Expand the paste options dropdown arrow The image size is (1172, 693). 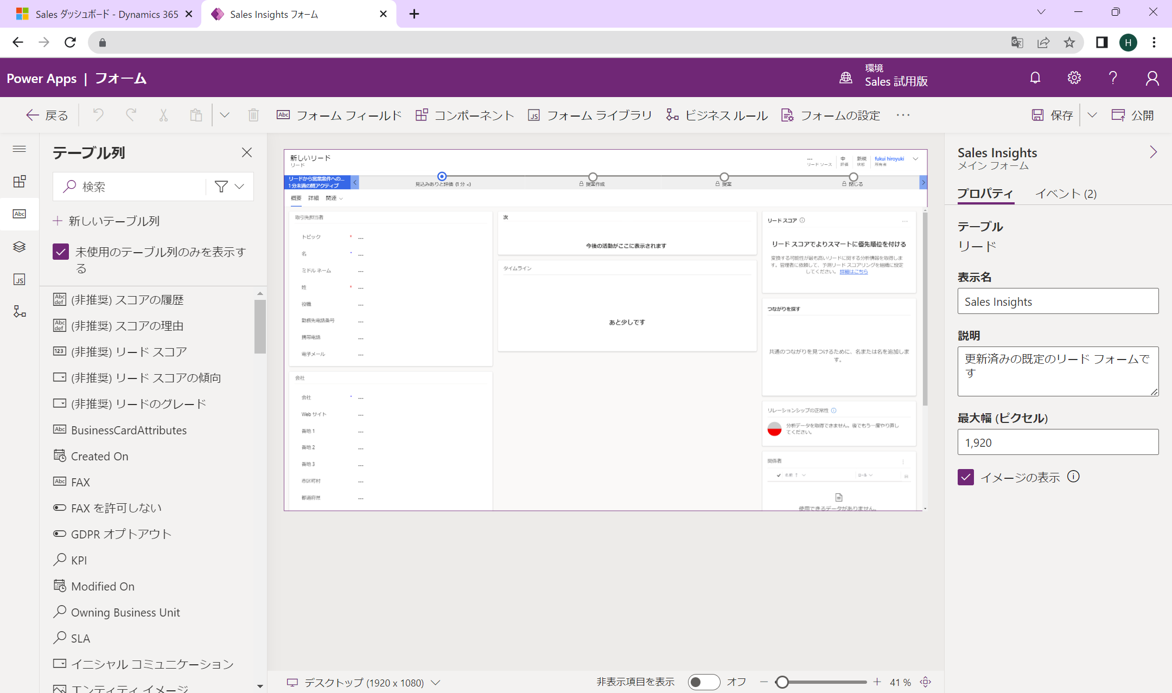pos(225,115)
